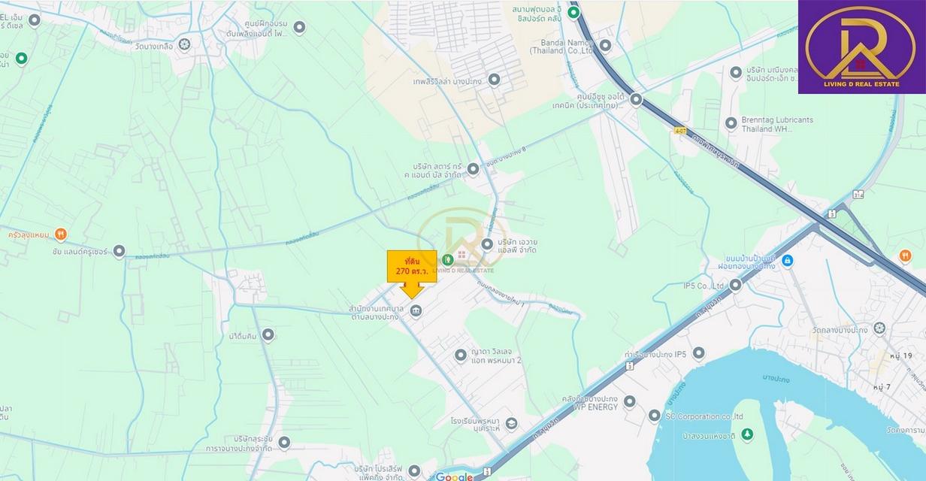Click the Google logo link
Screen dimensions: 926x481
click(455, 476)
